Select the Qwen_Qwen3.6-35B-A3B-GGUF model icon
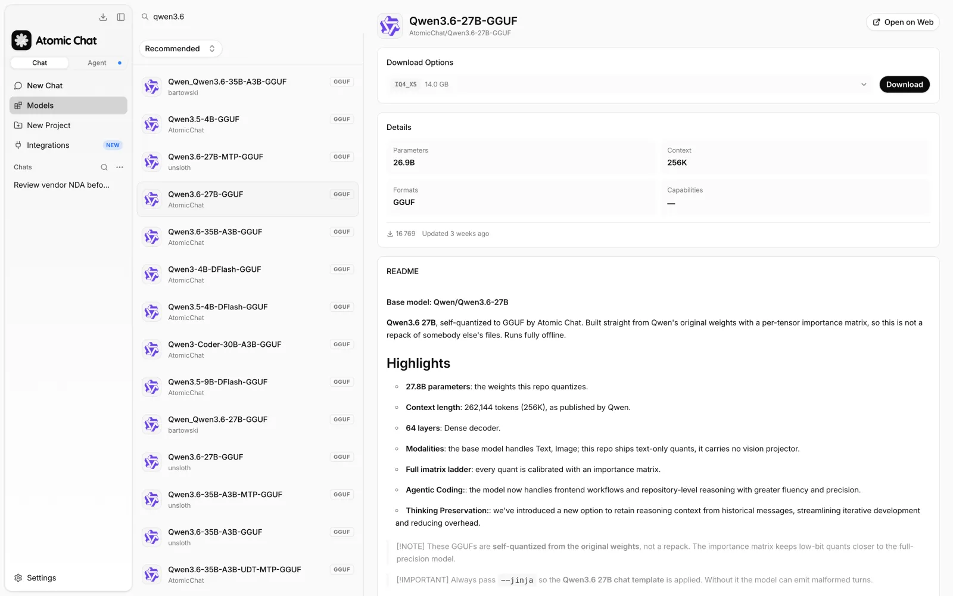The height and width of the screenshot is (596, 953). 152,86
